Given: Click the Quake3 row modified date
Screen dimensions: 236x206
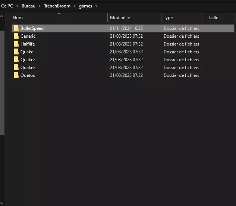Looking at the screenshot, I should click(x=126, y=68).
